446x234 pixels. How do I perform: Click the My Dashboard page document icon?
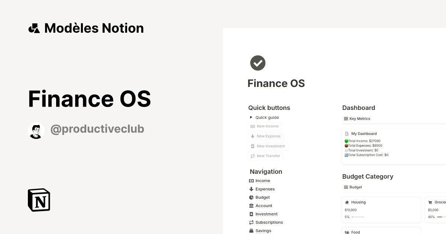[346, 133]
